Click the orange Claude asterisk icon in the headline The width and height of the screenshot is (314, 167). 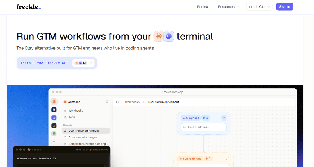pos(159,36)
